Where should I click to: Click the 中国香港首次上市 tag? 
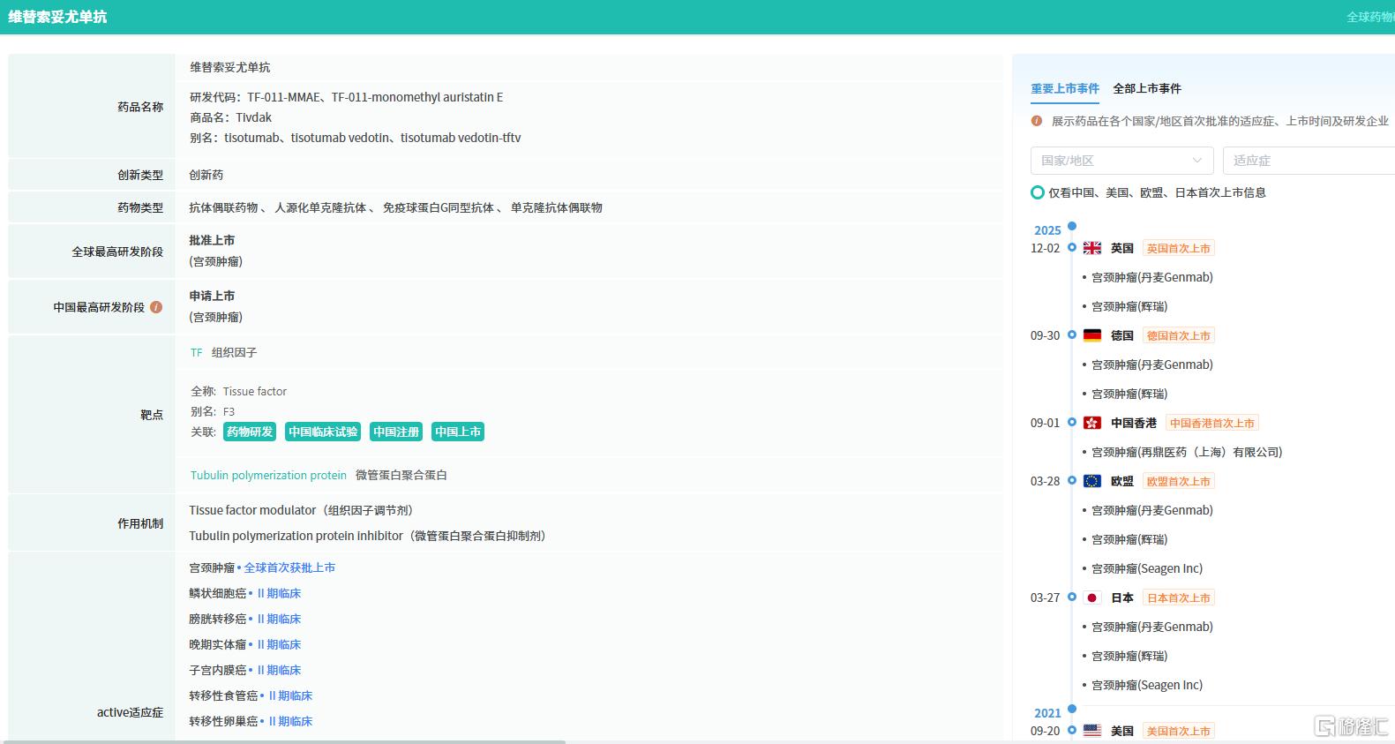(x=1211, y=423)
